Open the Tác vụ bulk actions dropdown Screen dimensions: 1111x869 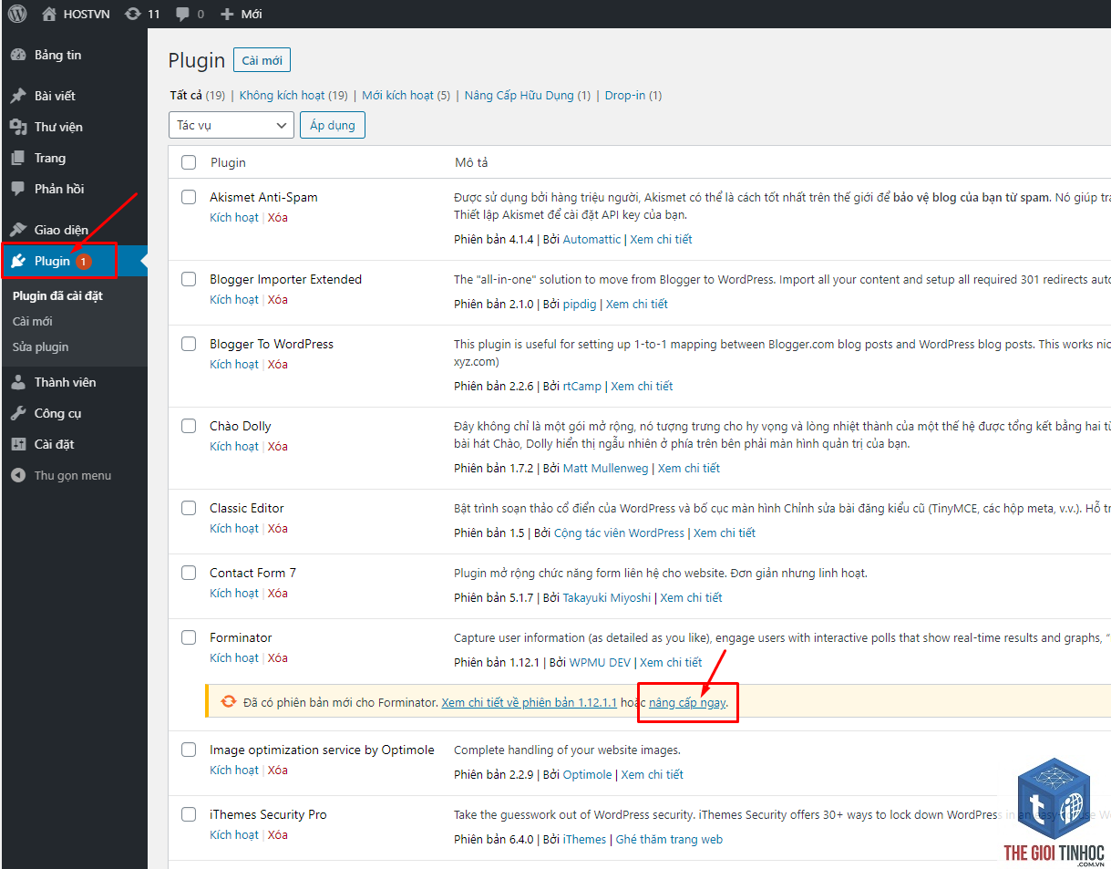coord(231,125)
